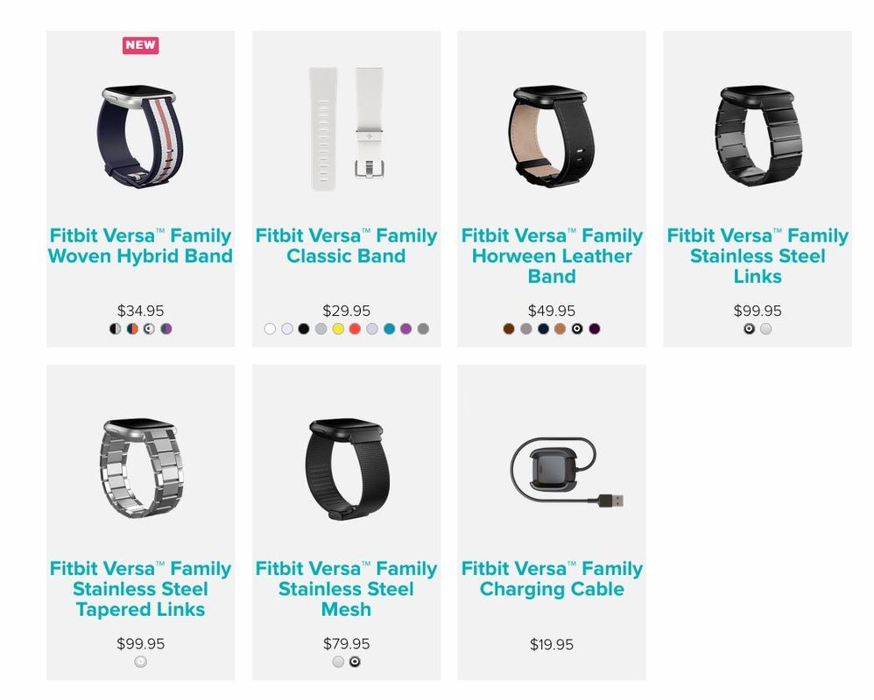This screenshot has width=874, height=700.
Task: Open the black Stainless Steel Links image
Action: pyautogui.click(x=758, y=136)
